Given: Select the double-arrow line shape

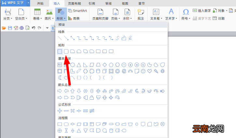Looking at the screenshot, I should coord(73,38).
